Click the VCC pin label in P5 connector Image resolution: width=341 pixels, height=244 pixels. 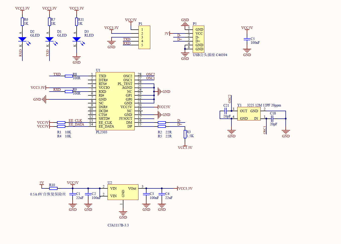coord(199,33)
